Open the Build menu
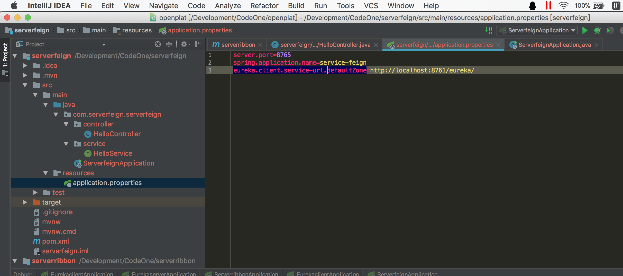This screenshot has width=623, height=276. [x=296, y=5]
